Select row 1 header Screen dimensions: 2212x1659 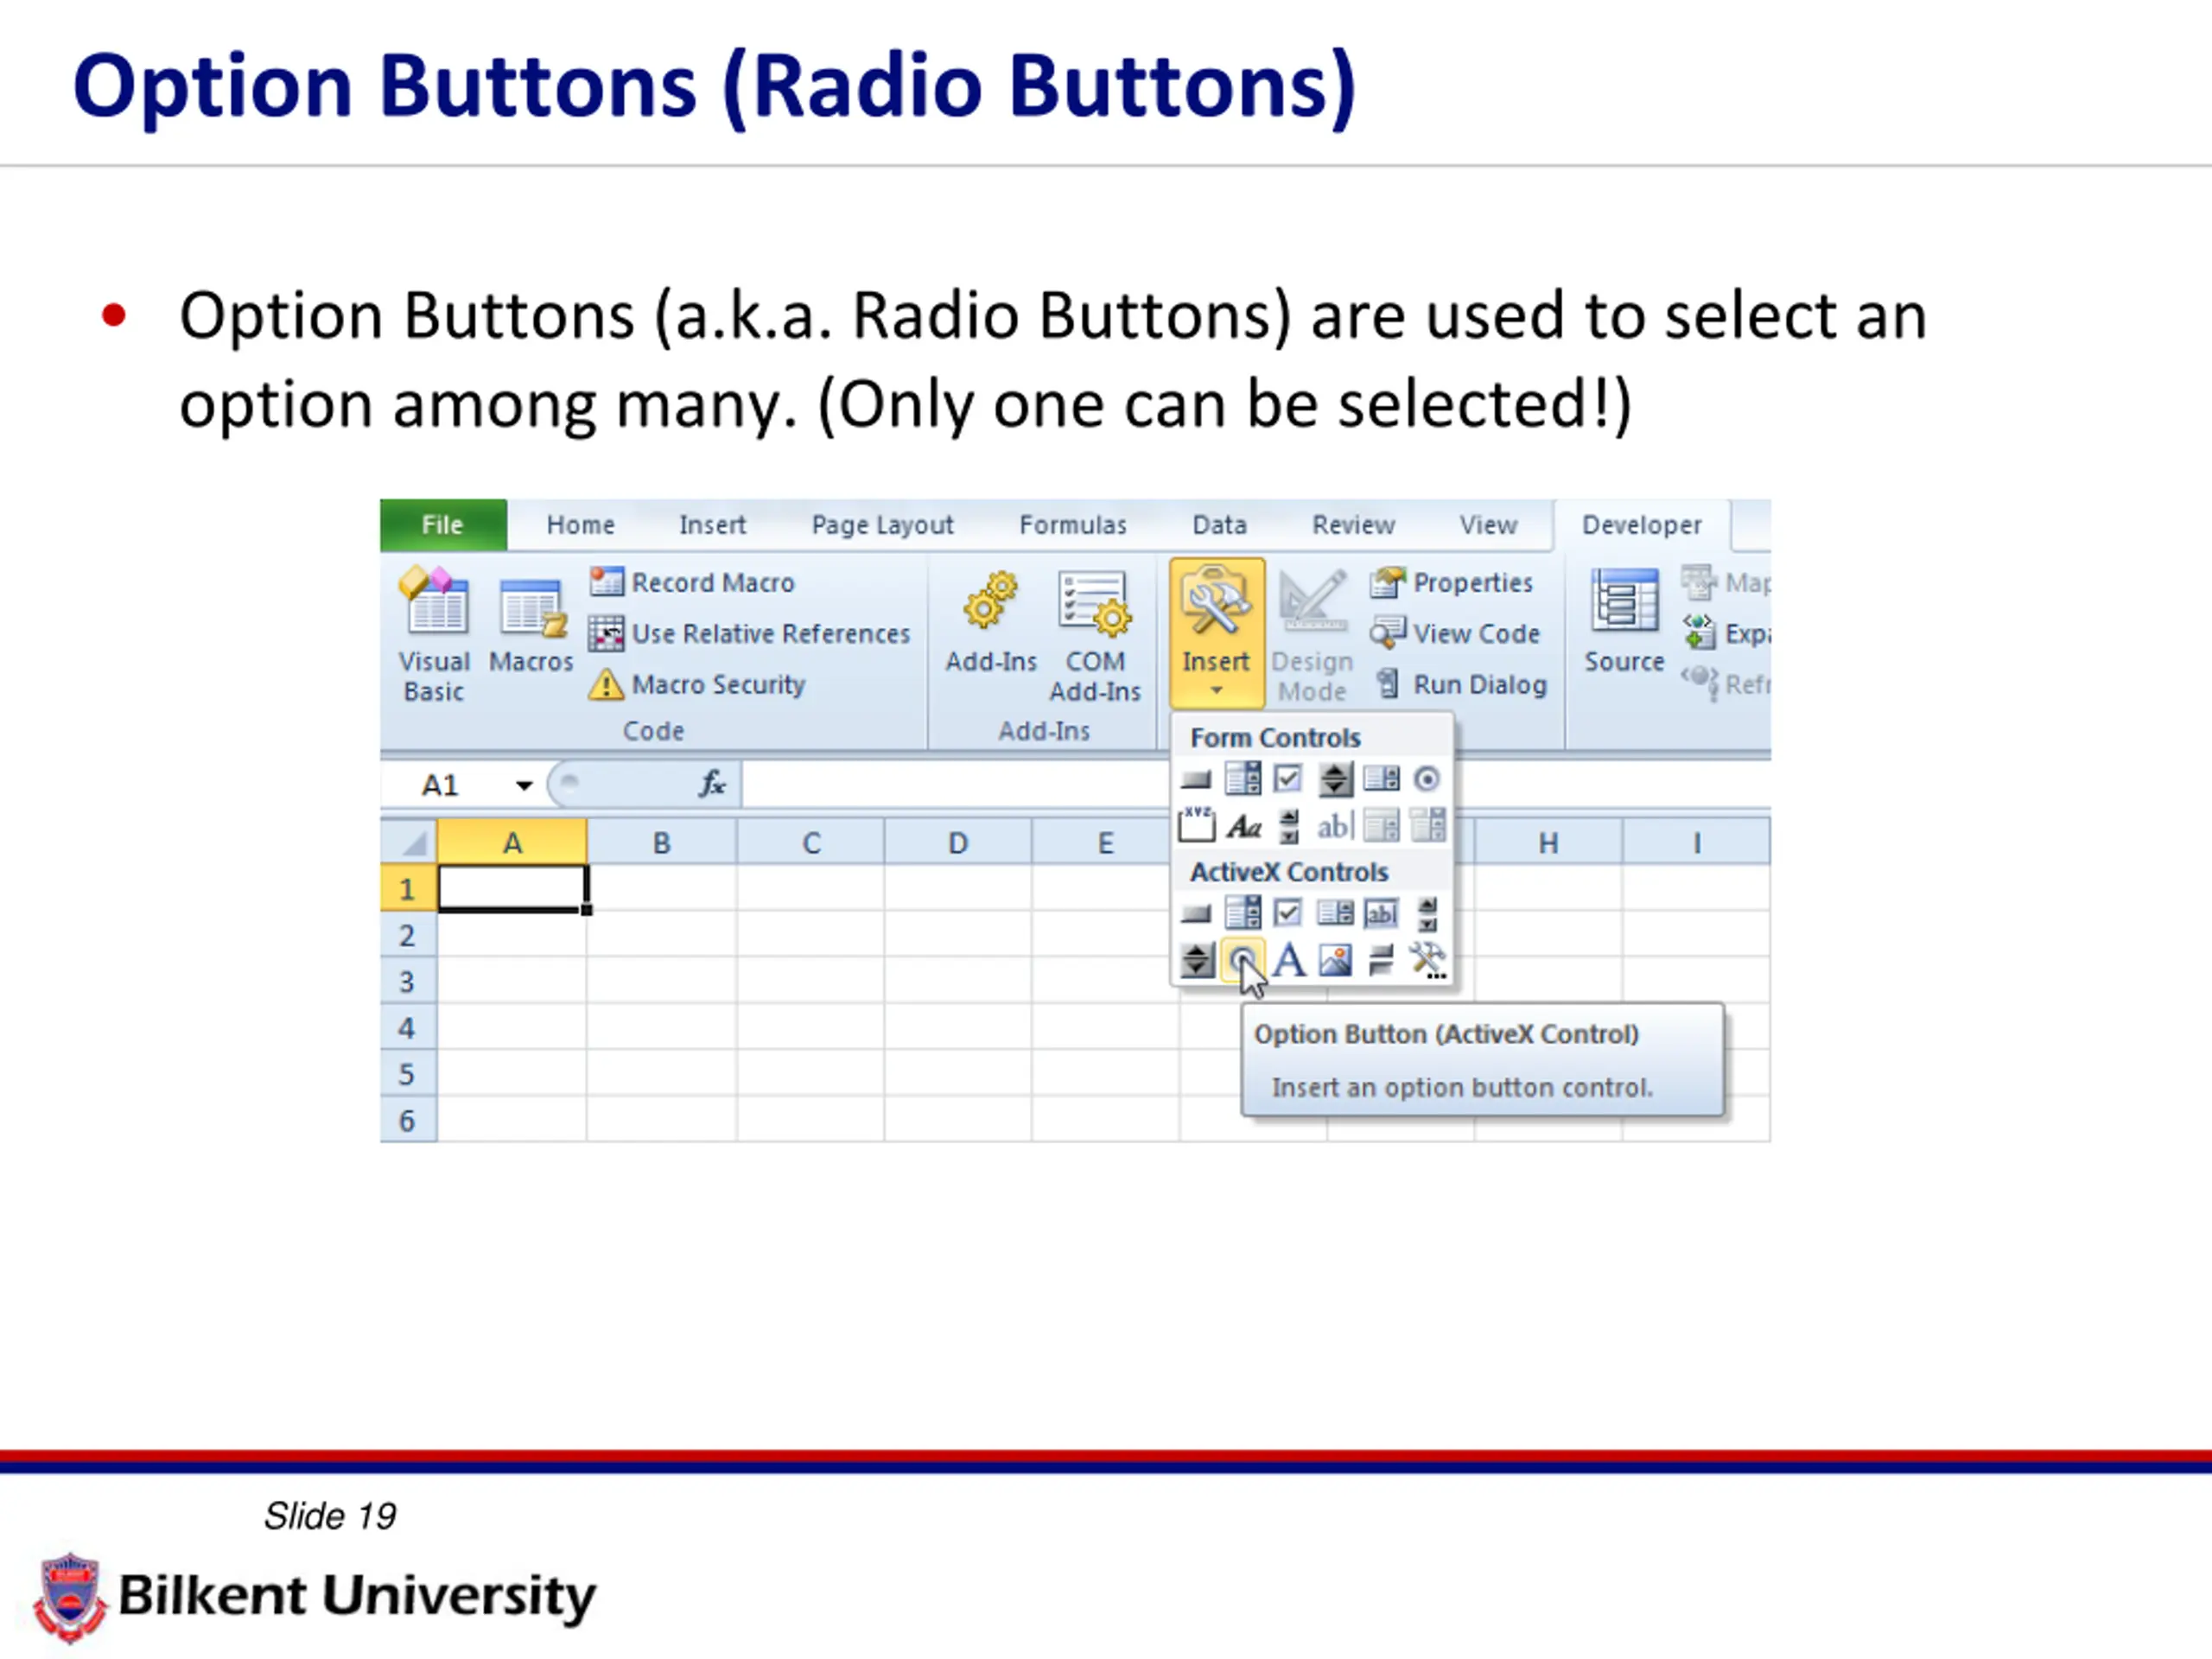(x=408, y=888)
